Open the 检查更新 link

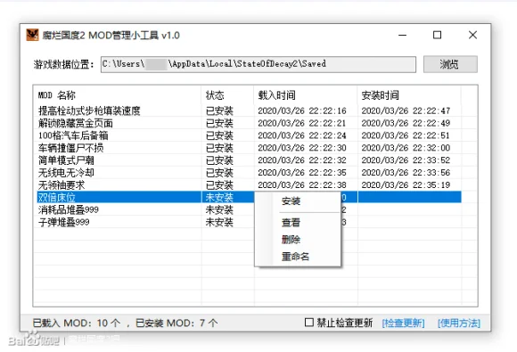[403, 323]
